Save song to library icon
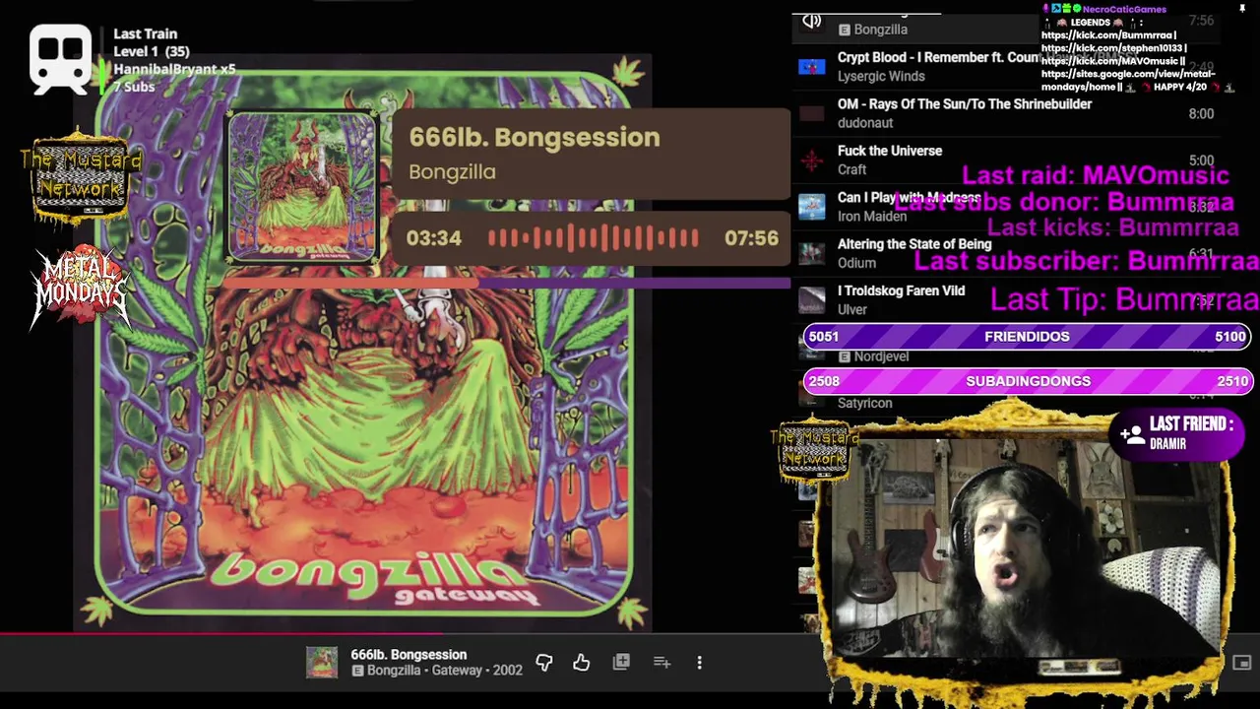The image size is (1260, 709). coord(621,663)
